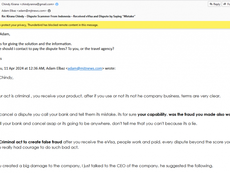Click the quoted greeting 'Chindy,'

click(x=6, y=77)
